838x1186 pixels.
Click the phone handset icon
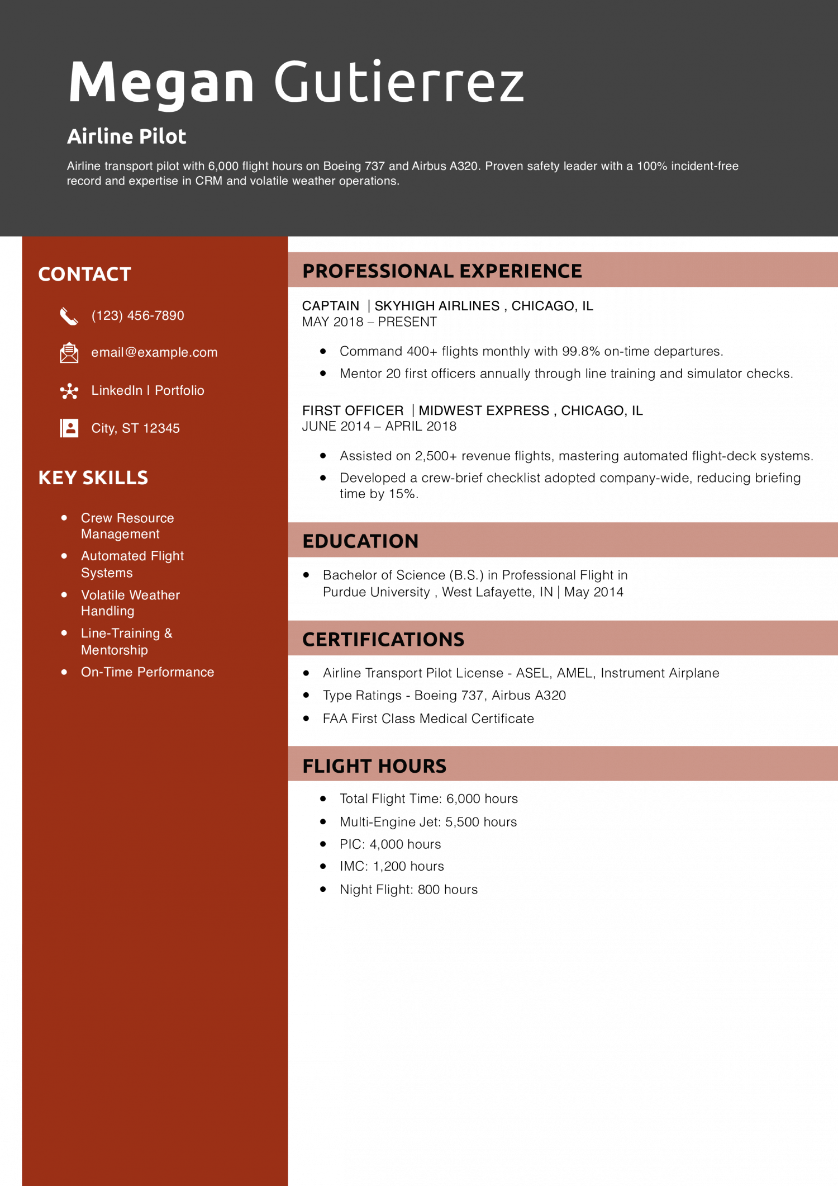click(69, 316)
